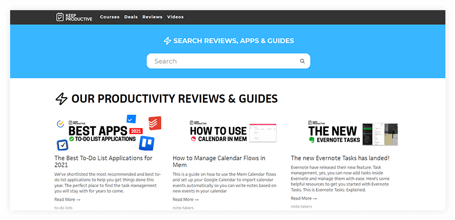This screenshot has width=455, height=220.
Task: Click the blue checkbox icon in Best Apps banner
Action: [131, 119]
